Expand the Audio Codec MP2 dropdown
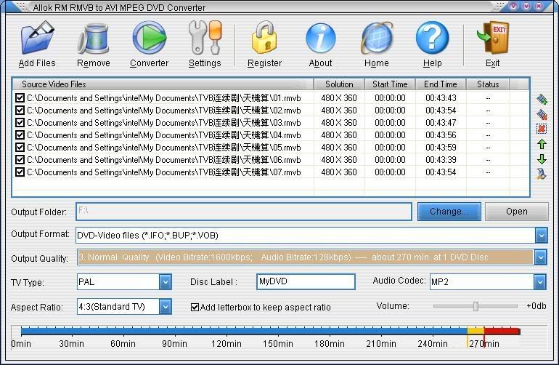The image size is (559, 365). point(539,281)
